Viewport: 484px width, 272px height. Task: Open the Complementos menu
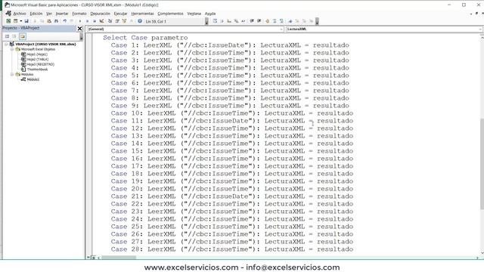point(170,14)
